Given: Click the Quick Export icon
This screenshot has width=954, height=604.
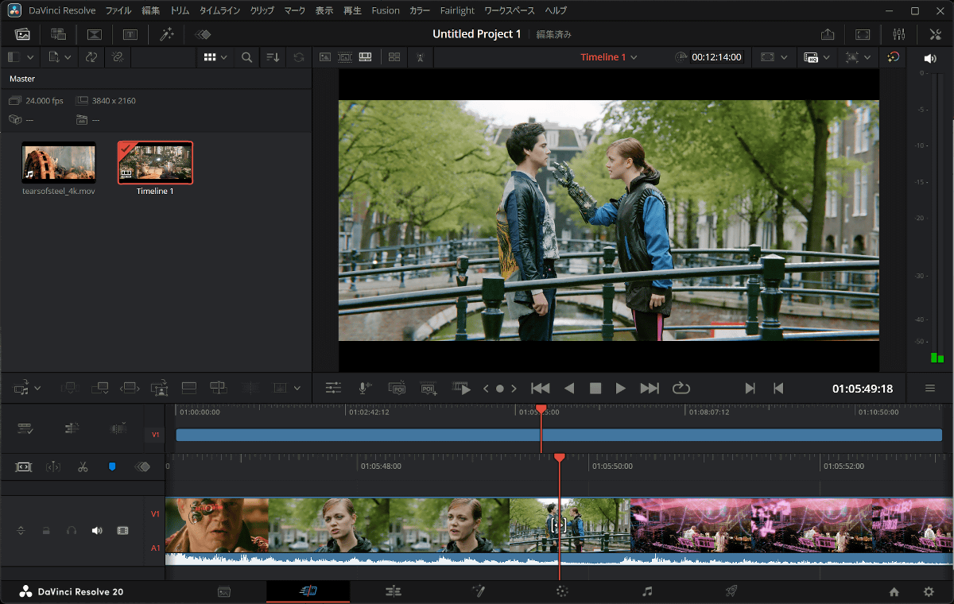Looking at the screenshot, I should 828,34.
